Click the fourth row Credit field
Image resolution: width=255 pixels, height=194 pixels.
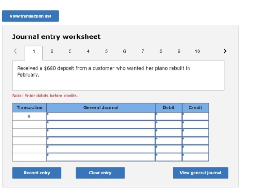(195, 141)
